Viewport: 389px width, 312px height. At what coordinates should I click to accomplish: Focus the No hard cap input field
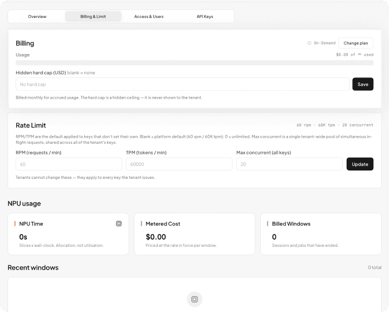pos(183,84)
